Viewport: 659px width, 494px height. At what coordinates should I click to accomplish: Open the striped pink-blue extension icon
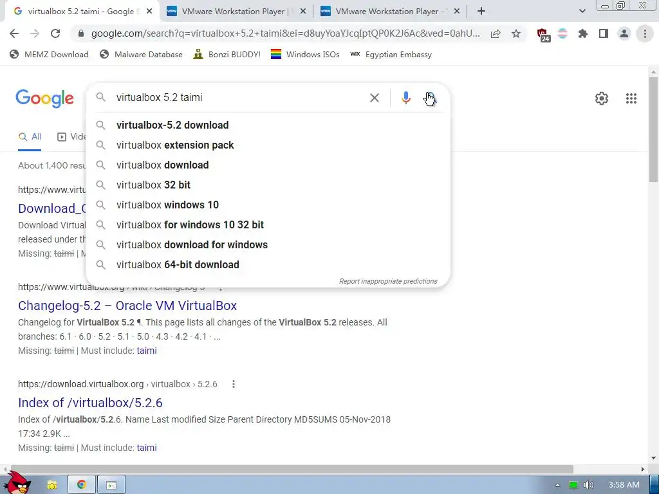point(562,33)
